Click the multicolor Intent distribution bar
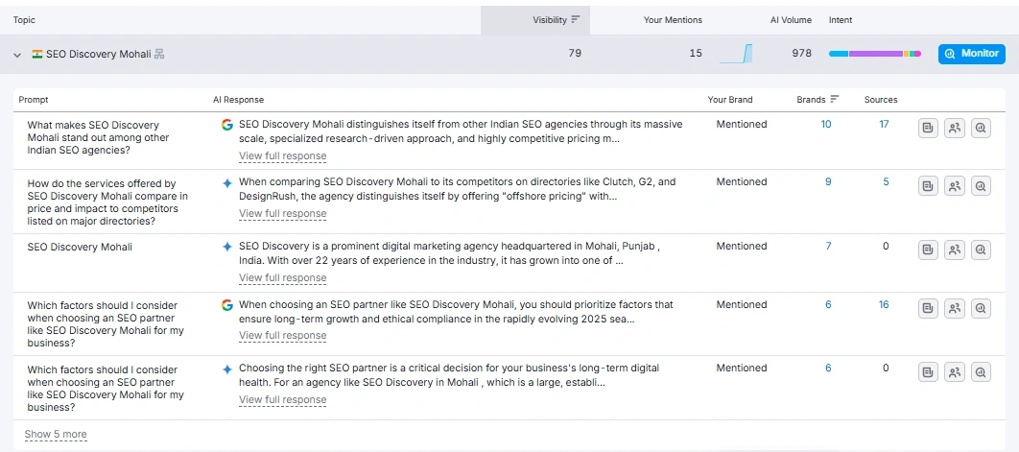This screenshot has width=1019, height=452. point(875,54)
